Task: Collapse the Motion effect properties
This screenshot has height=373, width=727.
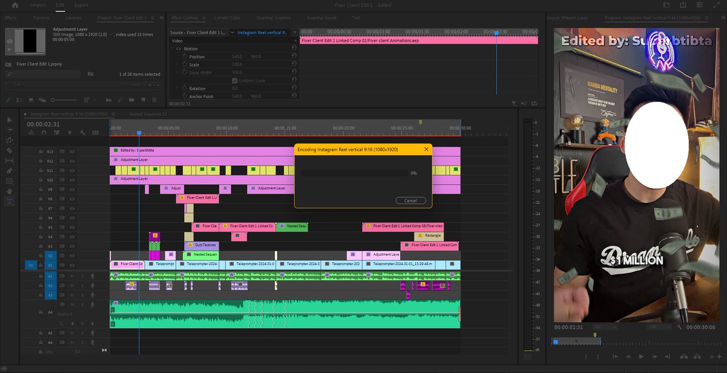Action: 172,48
